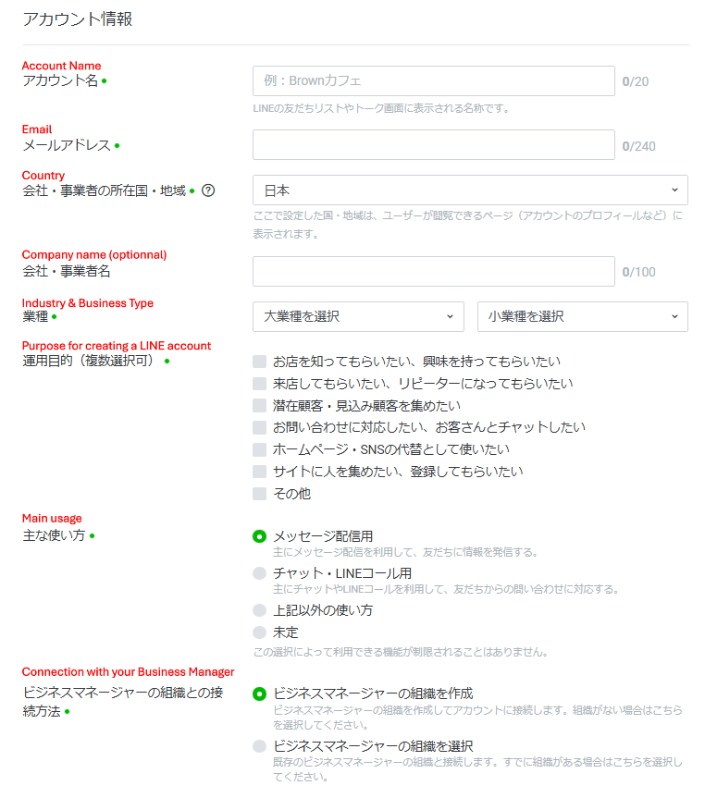Select ビジネスマネージャーの組織を作成 radio button
The height and width of the screenshot is (798, 705).
(x=260, y=694)
